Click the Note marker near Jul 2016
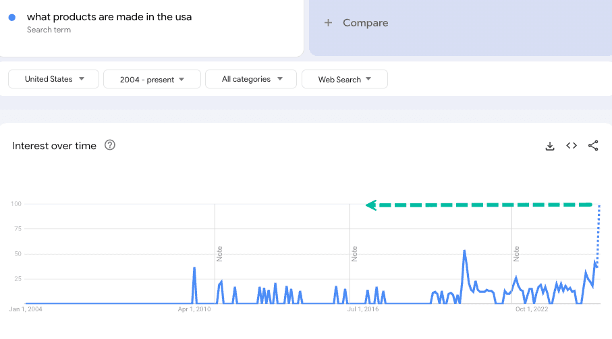 [354, 253]
